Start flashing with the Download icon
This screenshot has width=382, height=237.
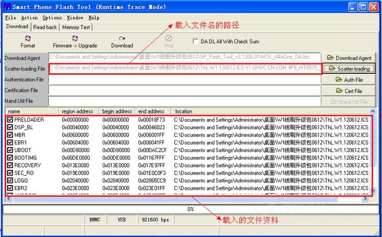(x=122, y=39)
